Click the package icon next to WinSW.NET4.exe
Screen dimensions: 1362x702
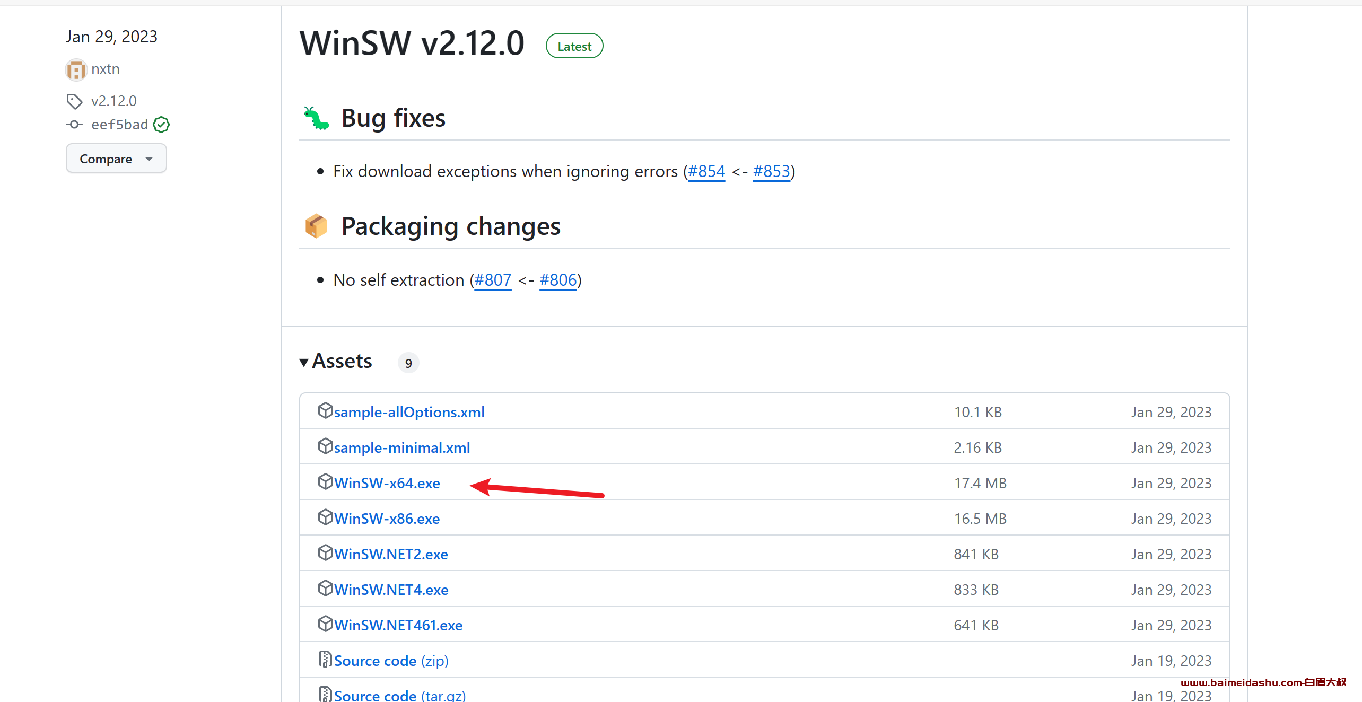pos(325,588)
